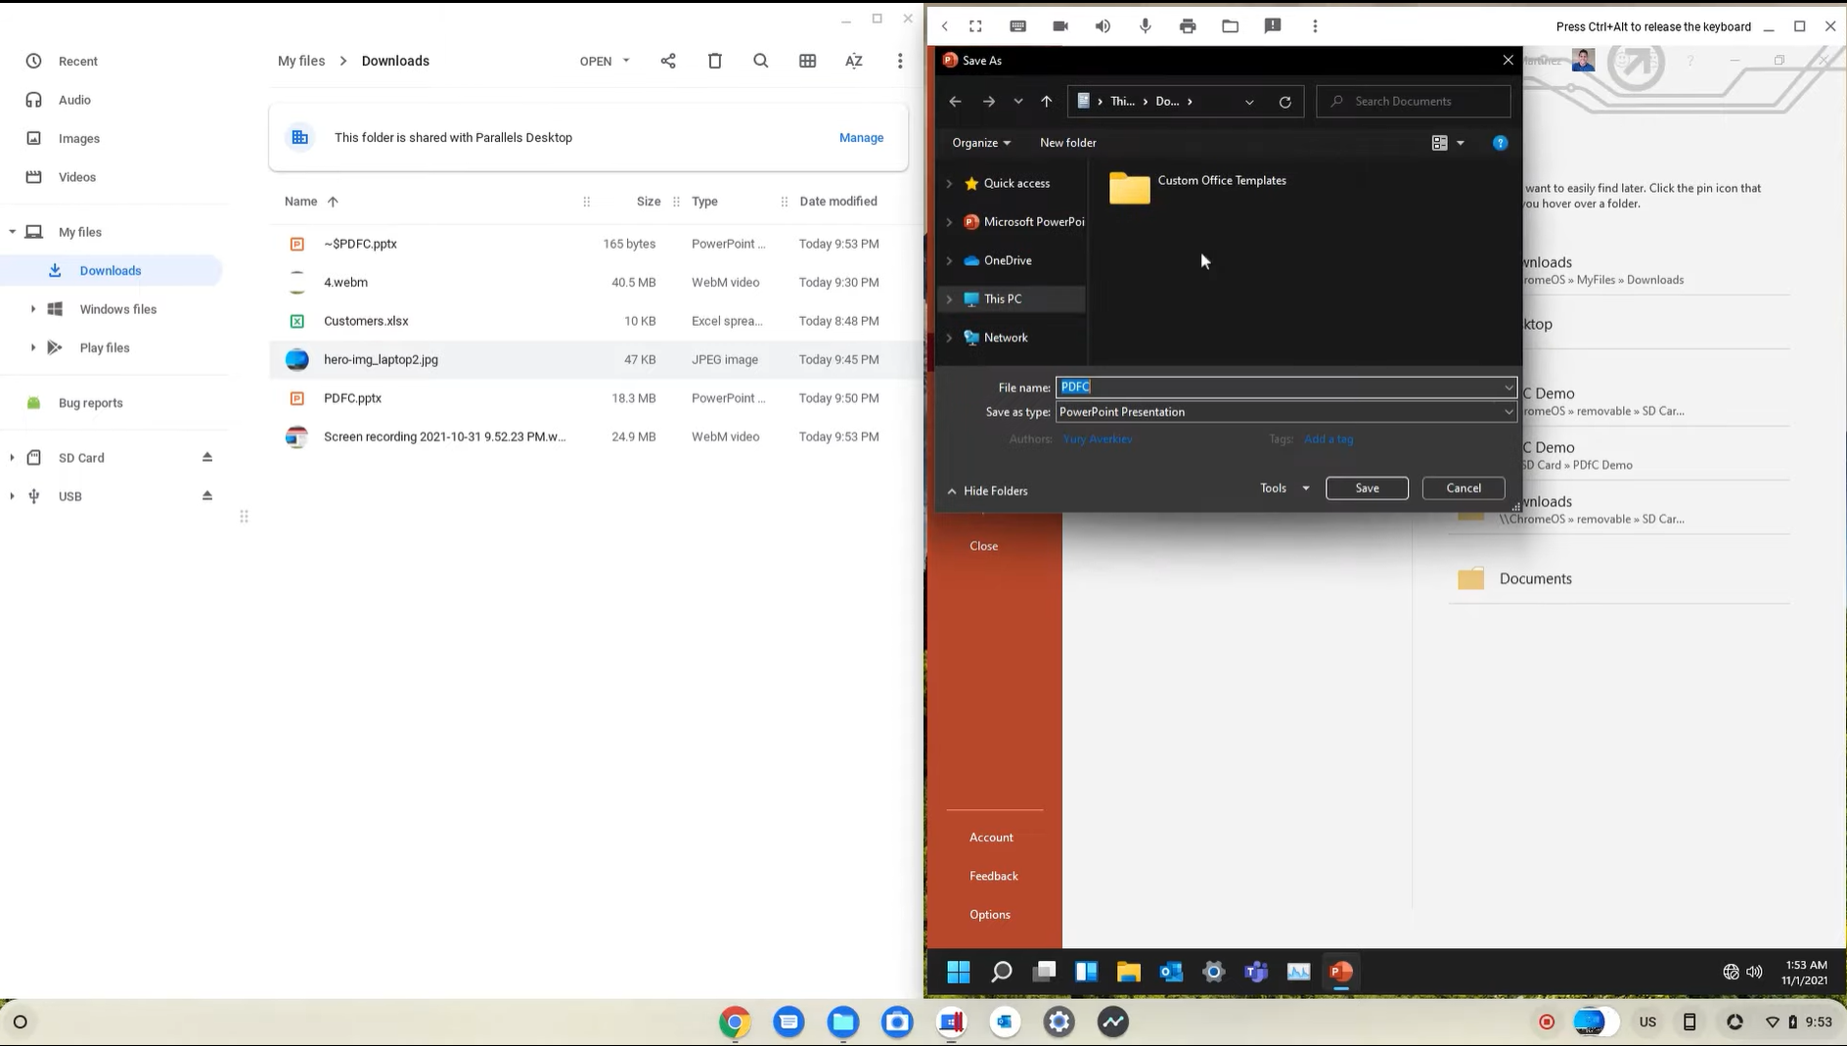Expand the SD Card tree node
This screenshot has width=1847, height=1046.
click(x=12, y=457)
